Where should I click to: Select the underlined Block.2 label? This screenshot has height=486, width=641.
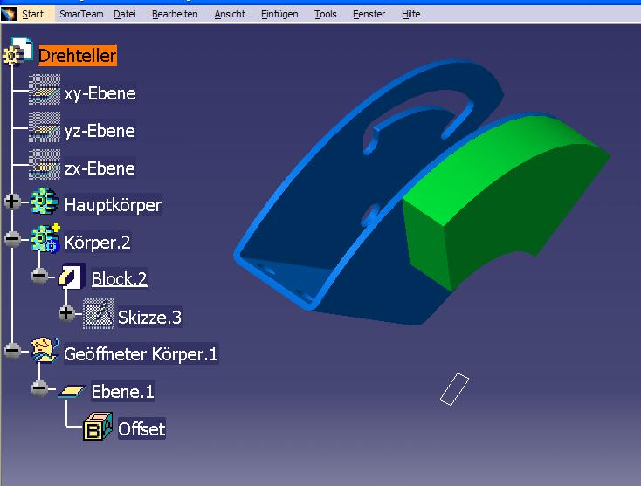tap(120, 279)
